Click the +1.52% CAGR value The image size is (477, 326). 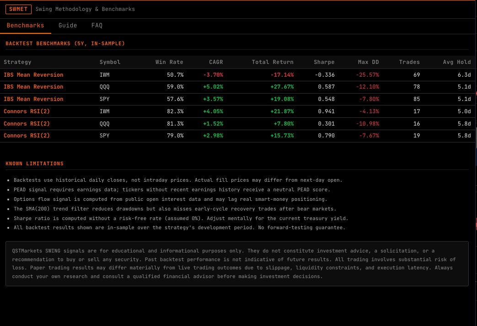(213, 124)
